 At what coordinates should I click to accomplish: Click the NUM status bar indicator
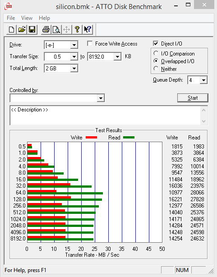tap(182, 270)
